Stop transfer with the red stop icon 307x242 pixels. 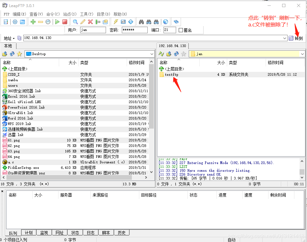tap(65, 22)
